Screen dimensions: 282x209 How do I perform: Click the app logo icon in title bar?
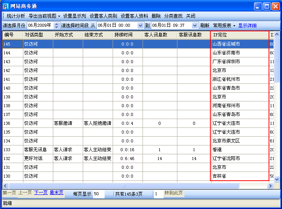[x=6, y=6]
